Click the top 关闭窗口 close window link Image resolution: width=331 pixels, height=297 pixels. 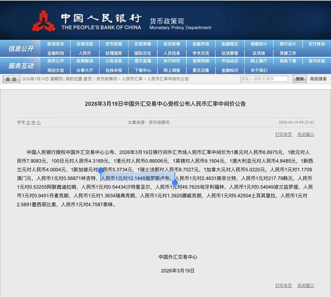tap(305, 135)
